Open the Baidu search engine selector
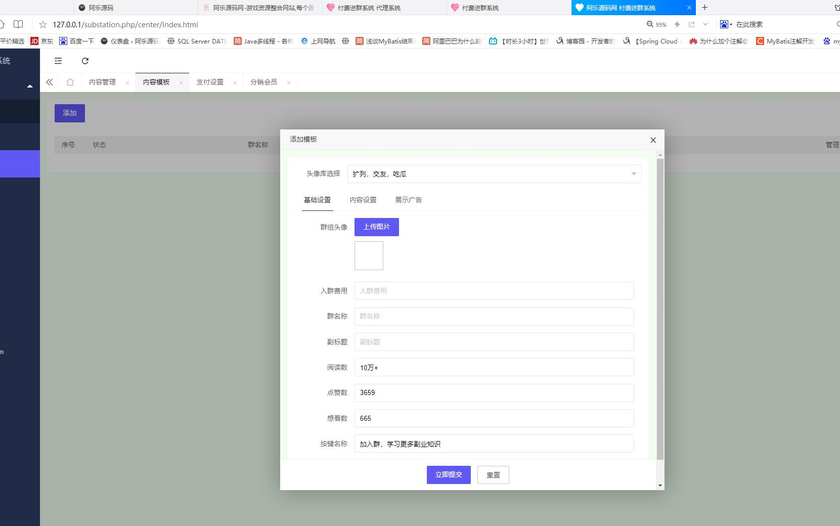The image size is (840, 526). click(726, 24)
